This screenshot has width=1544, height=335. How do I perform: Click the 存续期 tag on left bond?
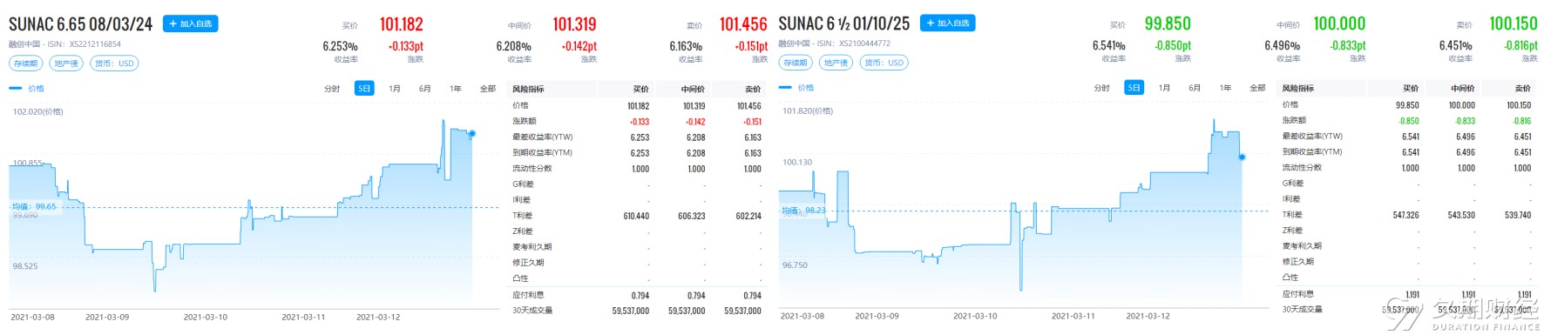coord(25,64)
